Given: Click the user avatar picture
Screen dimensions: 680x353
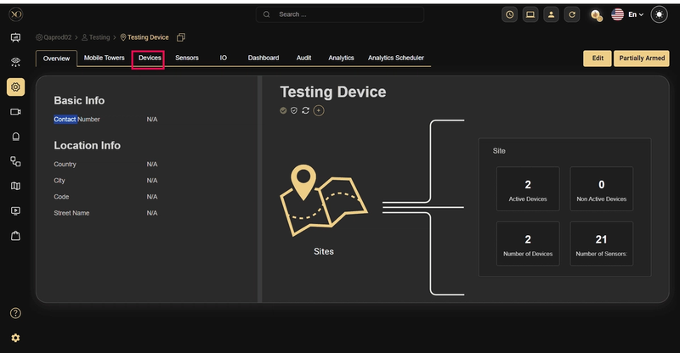Looking at the screenshot, I should tap(597, 15).
